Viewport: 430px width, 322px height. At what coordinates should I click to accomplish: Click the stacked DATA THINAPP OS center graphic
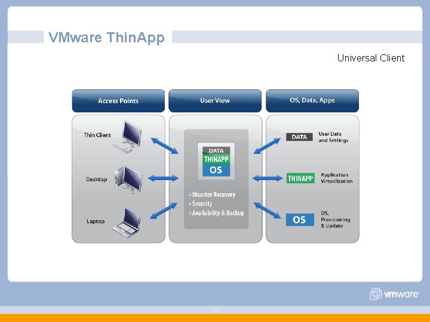216,161
